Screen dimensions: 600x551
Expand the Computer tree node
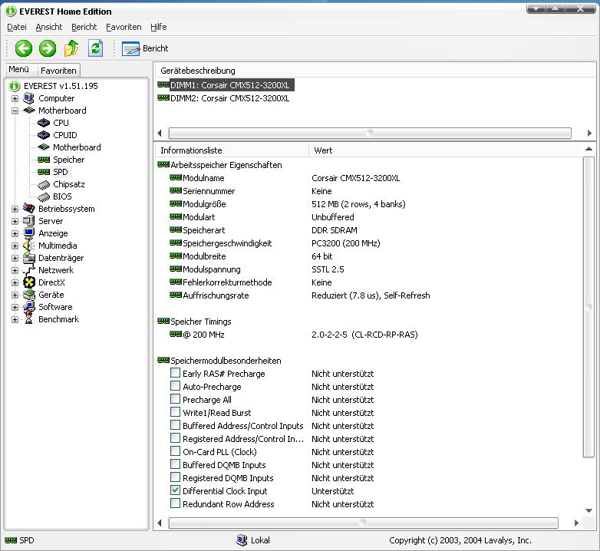click(x=15, y=98)
